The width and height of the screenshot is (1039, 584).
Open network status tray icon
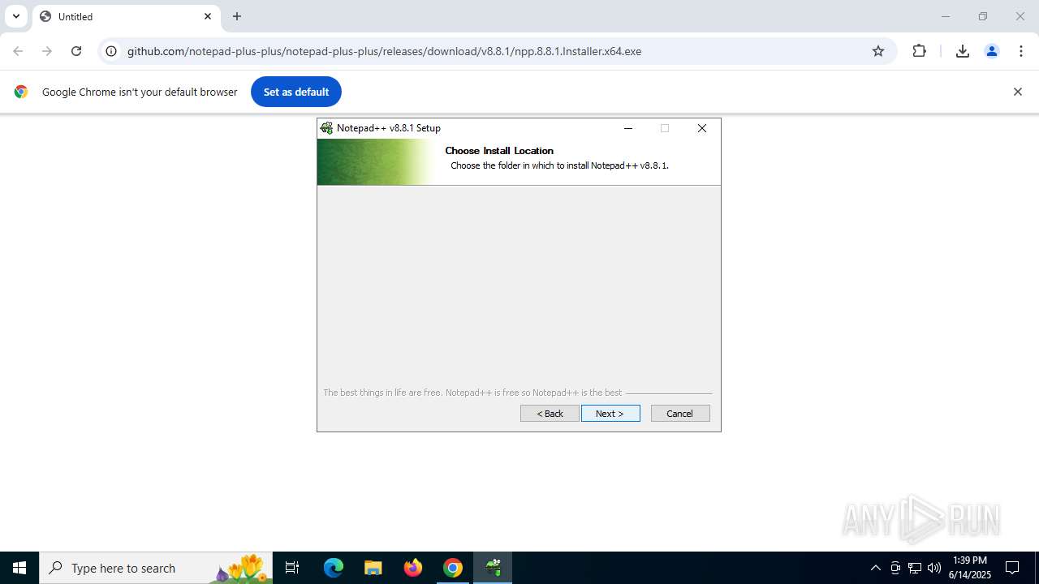click(915, 568)
